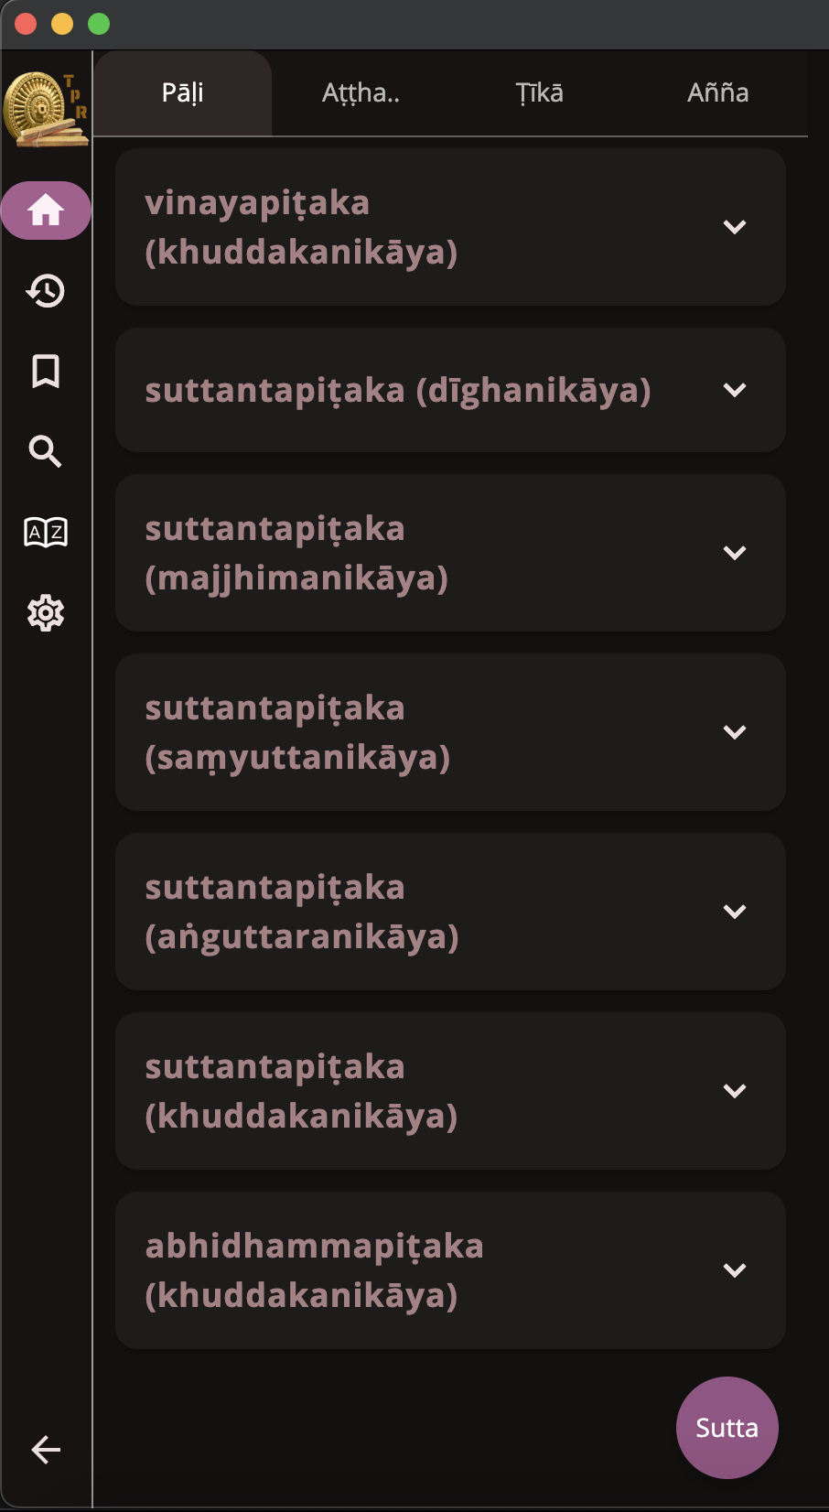Open the A-Z dictionary icon
Viewport: 829px width, 1512px height.
(46, 532)
